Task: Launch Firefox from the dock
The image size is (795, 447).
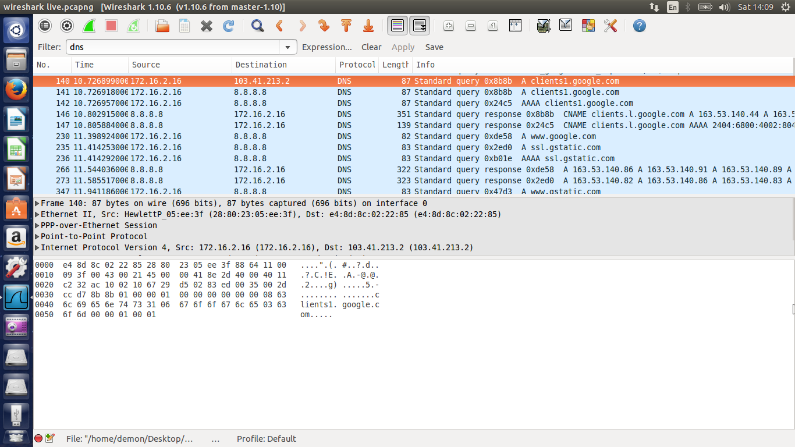Action: click(x=16, y=90)
